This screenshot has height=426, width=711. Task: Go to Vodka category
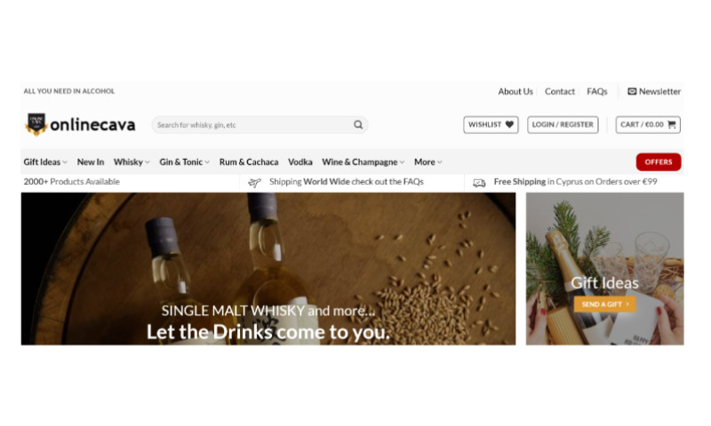300,162
